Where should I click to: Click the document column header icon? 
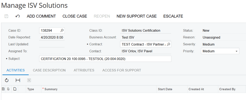coord(15,89)
